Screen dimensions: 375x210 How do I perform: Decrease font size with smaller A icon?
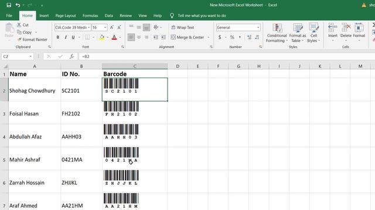point(119,27)
